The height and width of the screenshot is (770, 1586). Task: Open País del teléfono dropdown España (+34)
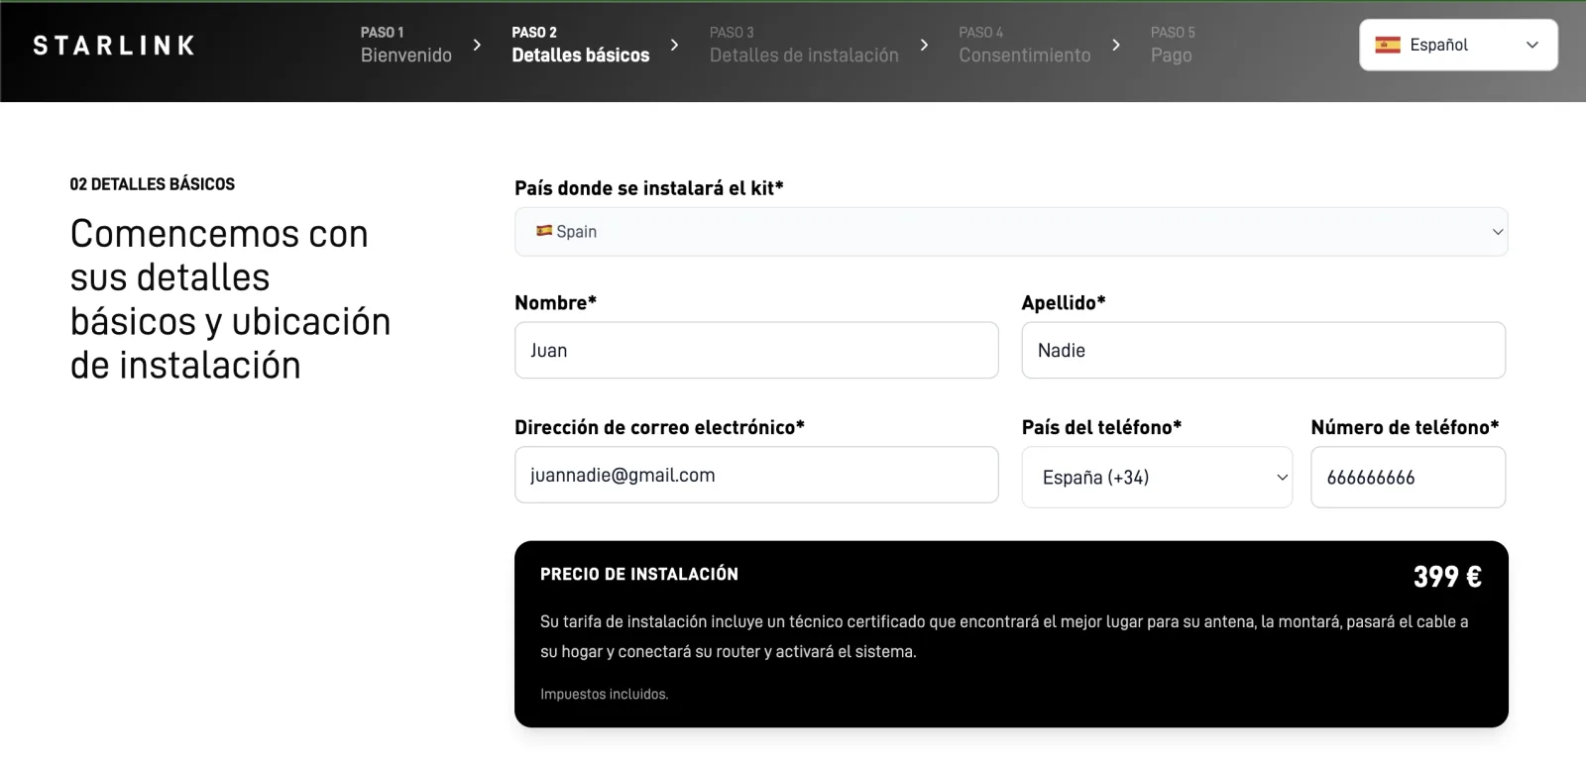(1157, 478)
